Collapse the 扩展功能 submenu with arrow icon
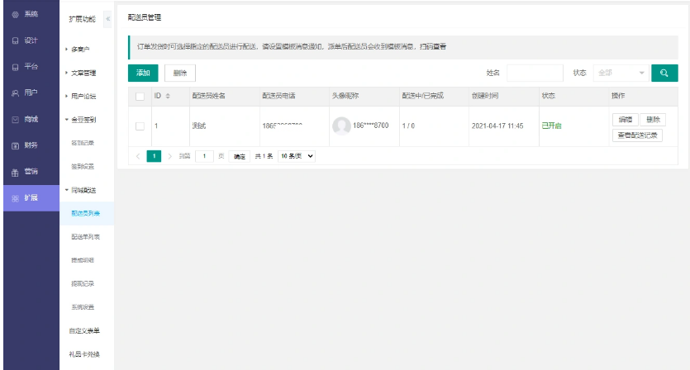This screenshot has height=370, width=690. 107,18
